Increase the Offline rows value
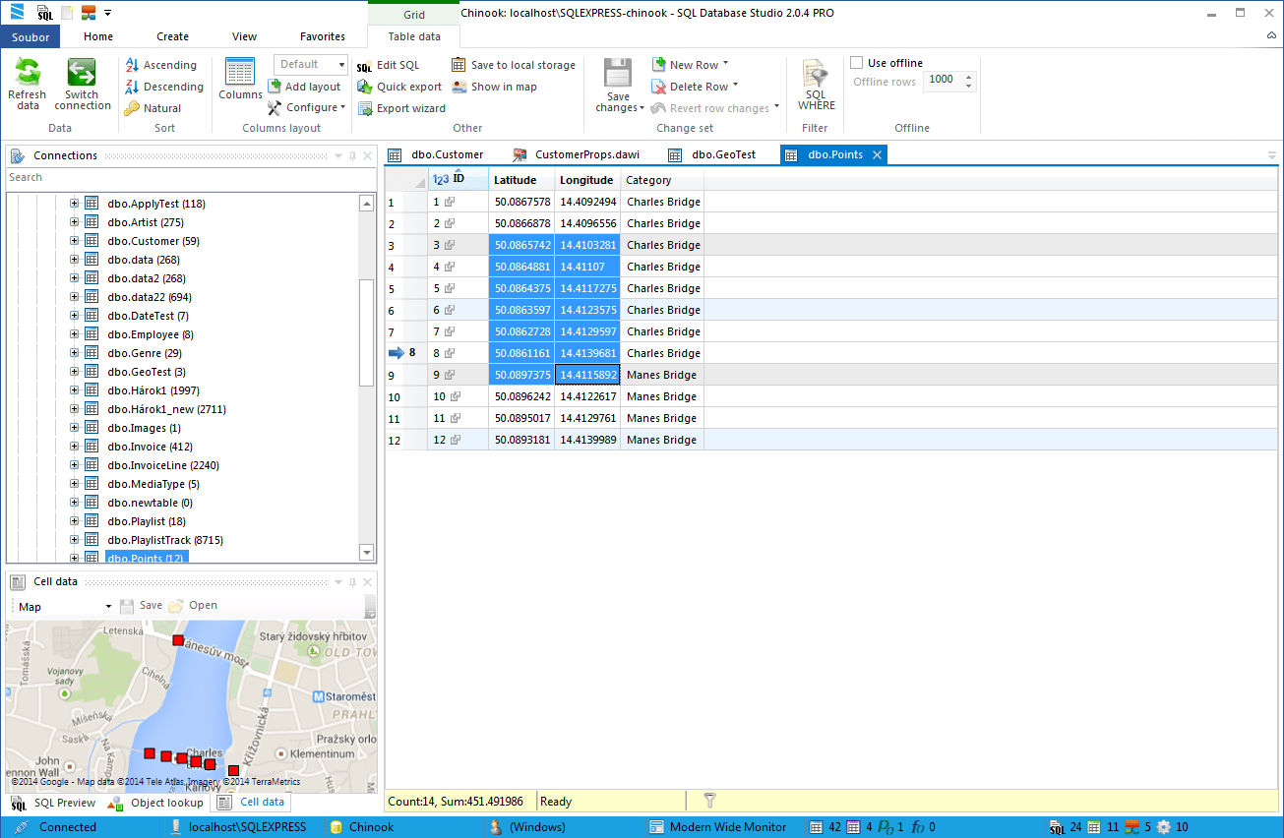This screenshot has width=1284, height=838. [x=969, y=76]
